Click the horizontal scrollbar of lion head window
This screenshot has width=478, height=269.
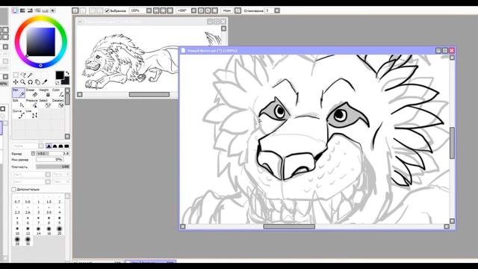point(289,226)
